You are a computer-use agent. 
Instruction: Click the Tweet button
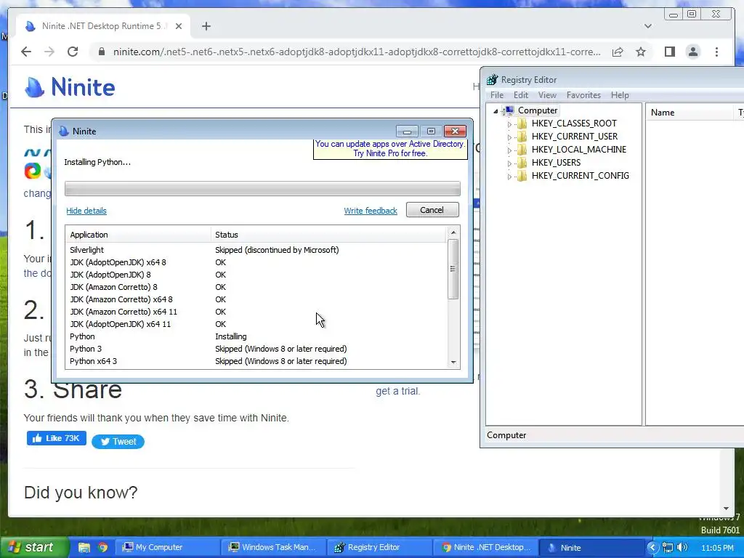click(x=118, y=442)
